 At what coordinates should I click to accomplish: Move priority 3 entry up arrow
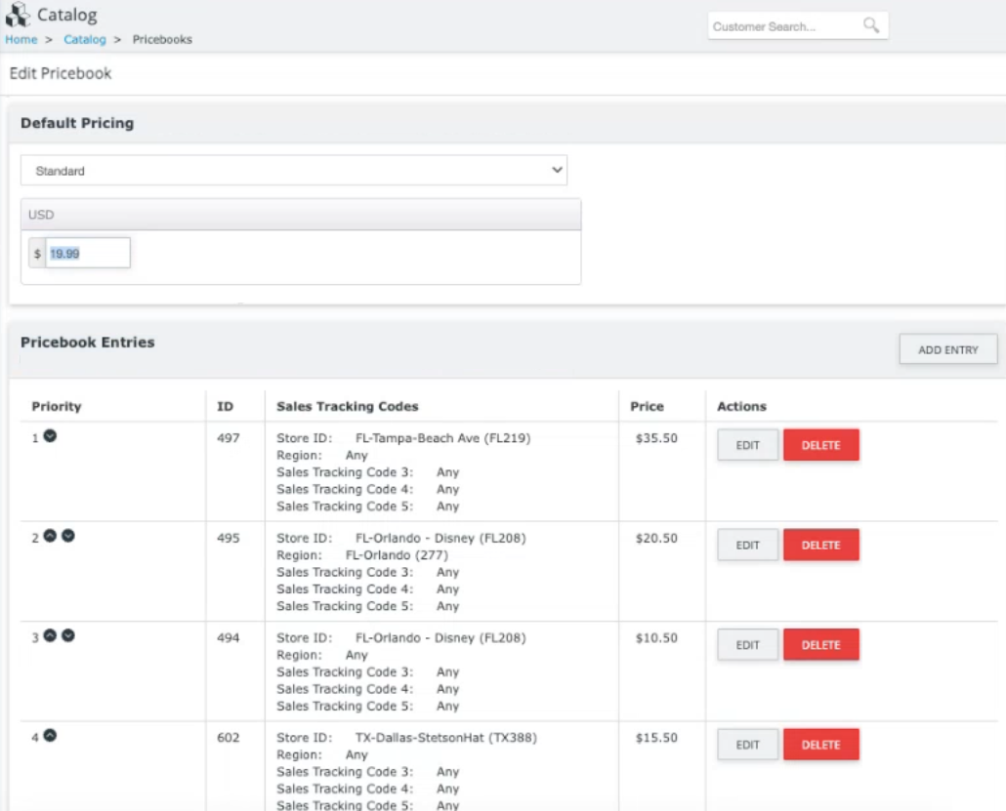point(50,635)
